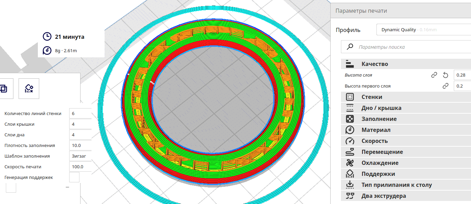Expand the Скорость section
The image size is (471, 204).
(406, 141)
